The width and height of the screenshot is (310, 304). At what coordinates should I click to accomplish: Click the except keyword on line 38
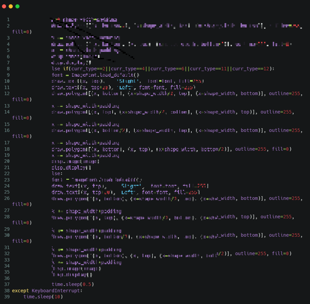point(20,291)
